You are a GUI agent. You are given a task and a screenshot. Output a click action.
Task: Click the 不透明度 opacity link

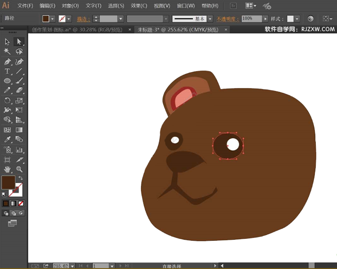click(228, 19)
